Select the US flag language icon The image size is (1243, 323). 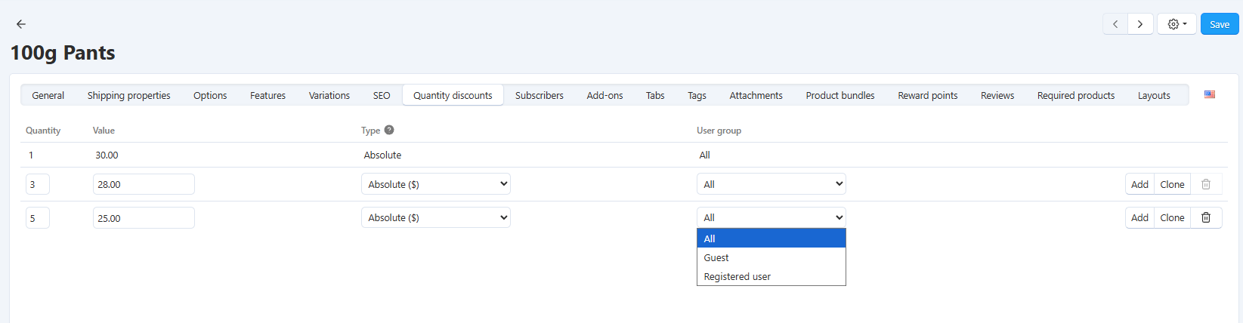(x=1210, y=94)
